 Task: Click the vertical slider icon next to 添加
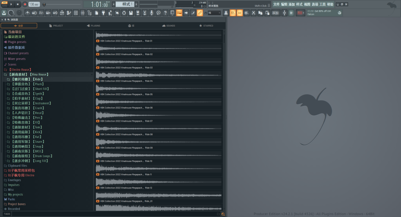[284, 13]
